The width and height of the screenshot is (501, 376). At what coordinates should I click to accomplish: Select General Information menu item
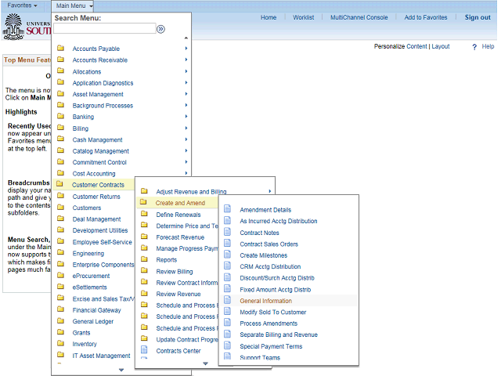click(265, 301)
